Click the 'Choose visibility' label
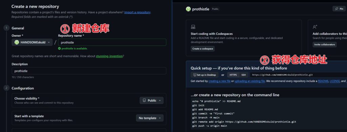The height and width of the screenshot is (132, 347). pos(27,99)
